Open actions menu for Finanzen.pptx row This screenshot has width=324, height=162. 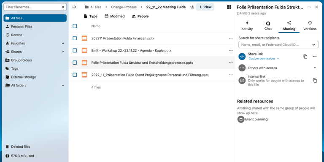231,38
